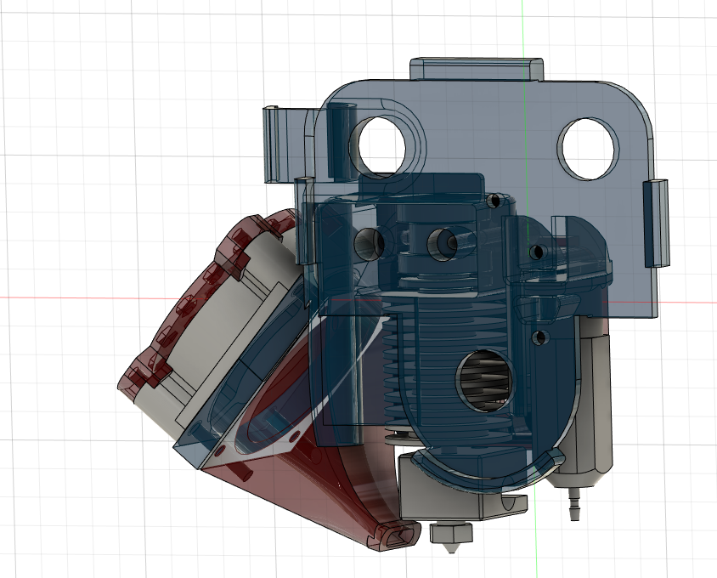Click the red fan duct outlet opening
The width and height of the screenshot is (717, 578).
(394, 534)
